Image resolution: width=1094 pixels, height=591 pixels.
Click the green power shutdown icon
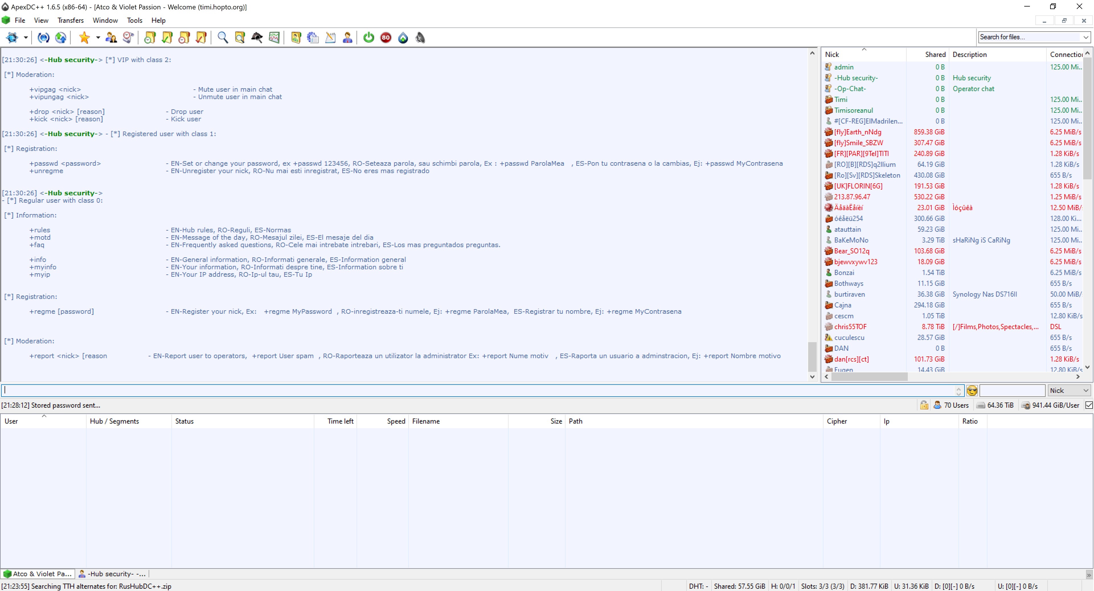tap(369, 38)
